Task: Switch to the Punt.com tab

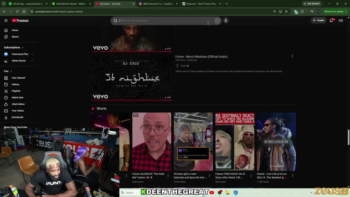Action: tap(201, 4)
